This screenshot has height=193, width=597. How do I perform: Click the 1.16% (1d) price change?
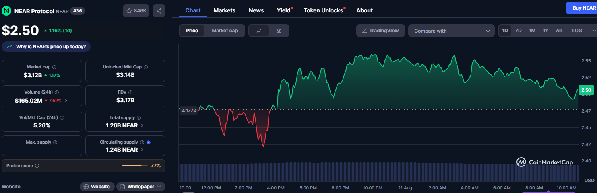[x=58, y=31]
